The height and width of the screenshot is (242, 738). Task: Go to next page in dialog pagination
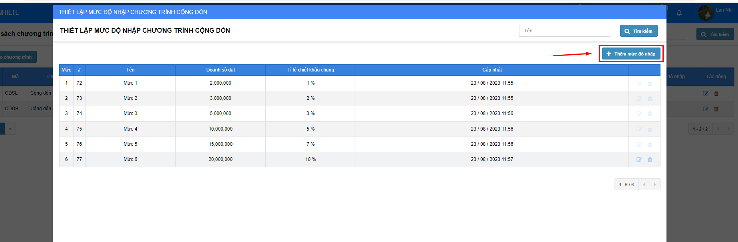pyautogui.click(x=654, y=184)
